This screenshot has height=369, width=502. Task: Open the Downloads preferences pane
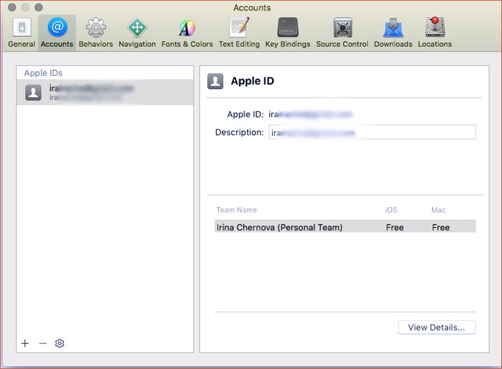(393, 32)
